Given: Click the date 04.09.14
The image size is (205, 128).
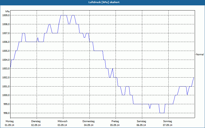Looking at the screenshot, I should 89,125.
